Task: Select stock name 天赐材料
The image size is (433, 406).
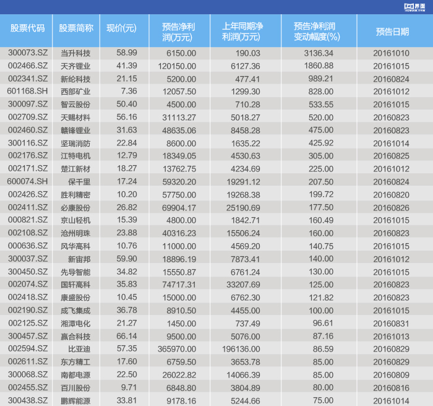Action: 75,118
